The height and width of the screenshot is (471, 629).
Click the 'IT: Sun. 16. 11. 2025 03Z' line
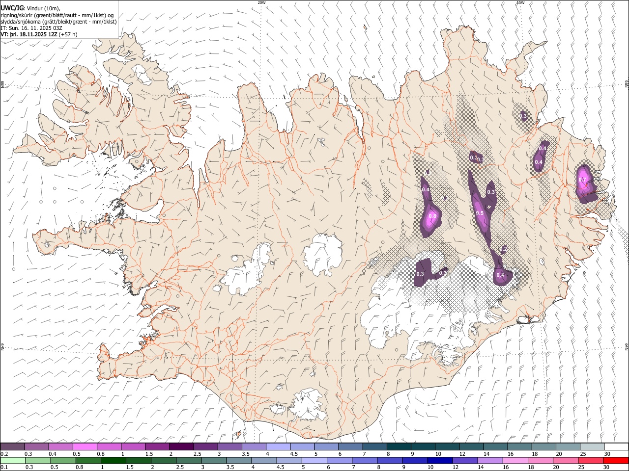31,28
